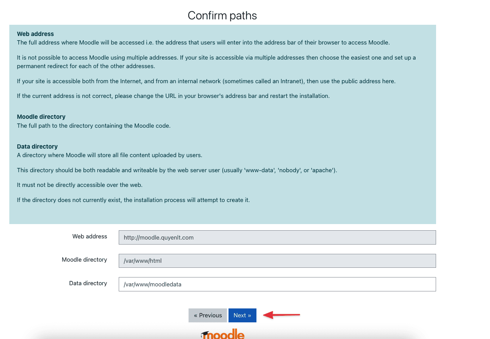Click the Next » button

click(x=242, y=315)
